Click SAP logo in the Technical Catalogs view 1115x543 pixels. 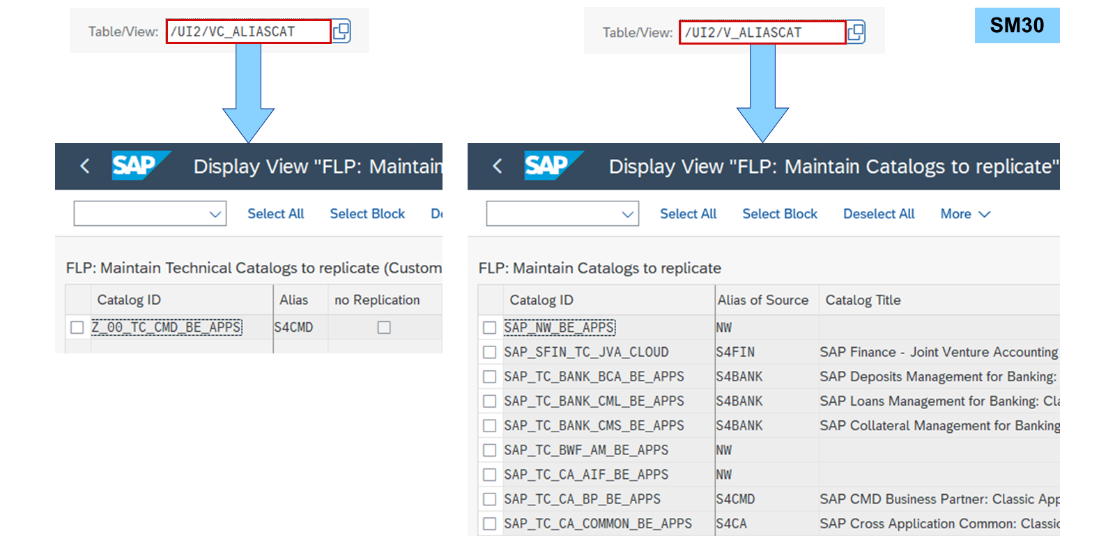coord(140,166)
